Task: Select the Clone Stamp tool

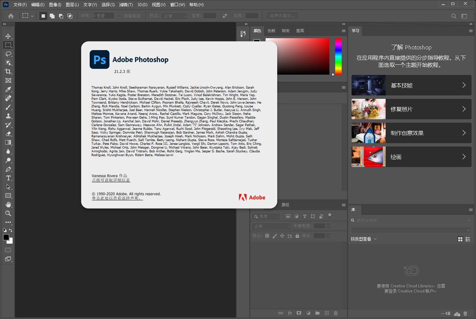Action: coord(8,116)
